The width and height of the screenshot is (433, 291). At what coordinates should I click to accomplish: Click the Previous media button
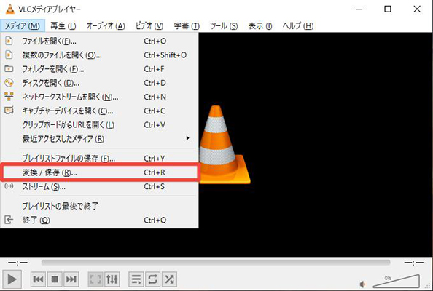coord(38,279)
